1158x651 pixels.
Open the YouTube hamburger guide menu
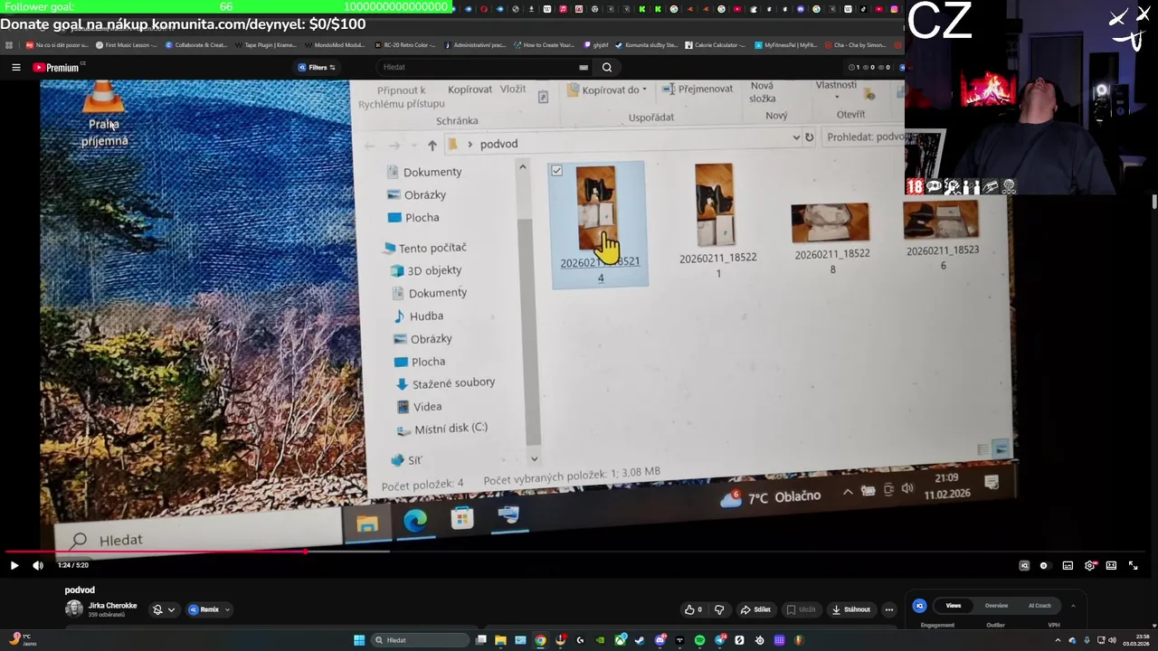(15, 67)
